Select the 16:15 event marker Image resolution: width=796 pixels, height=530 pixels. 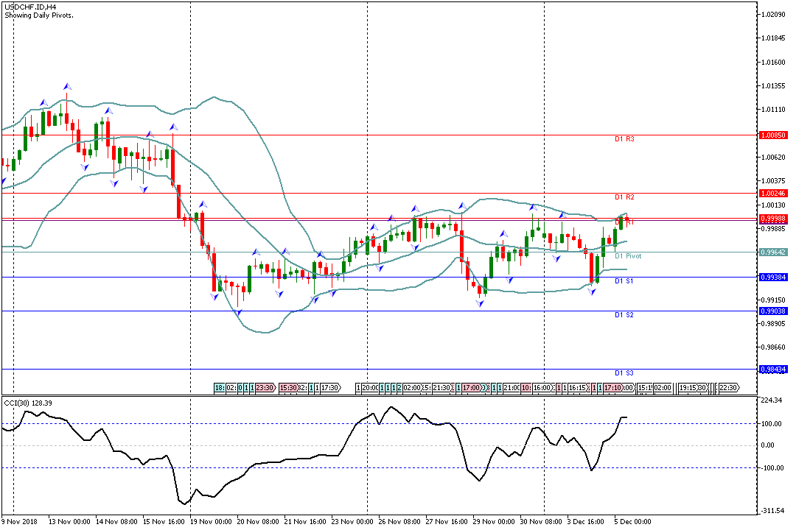click(578, 388)
